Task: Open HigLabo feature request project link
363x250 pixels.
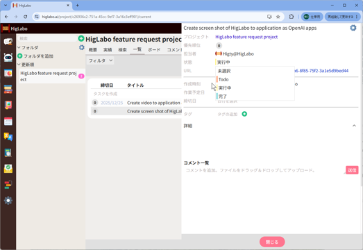Action: point(246,37)
